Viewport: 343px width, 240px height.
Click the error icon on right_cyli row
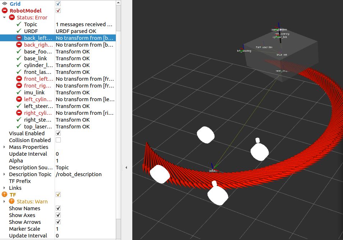[19, 113]
